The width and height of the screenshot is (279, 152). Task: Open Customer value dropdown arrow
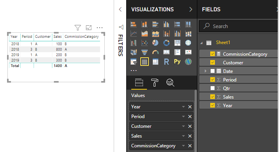183,126
